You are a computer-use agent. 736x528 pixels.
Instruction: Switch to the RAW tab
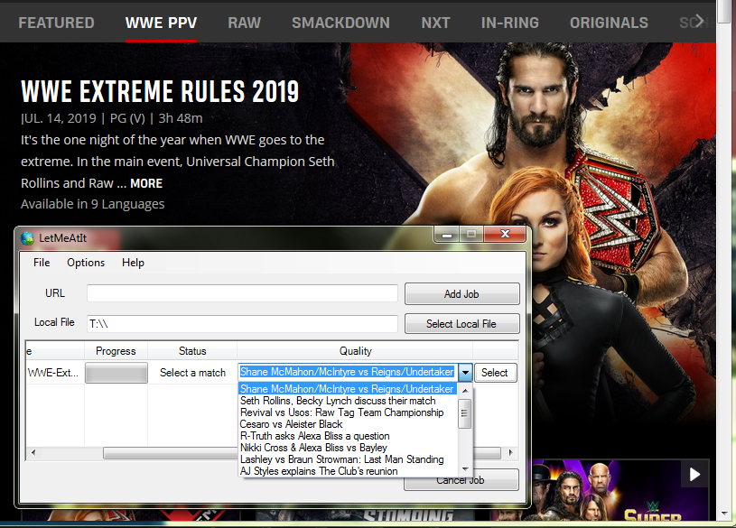(x=244, y=23)
